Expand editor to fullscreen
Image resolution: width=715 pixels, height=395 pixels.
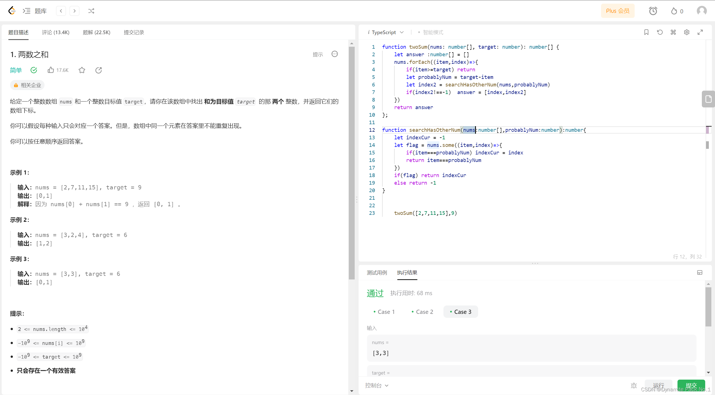(700, 32)
